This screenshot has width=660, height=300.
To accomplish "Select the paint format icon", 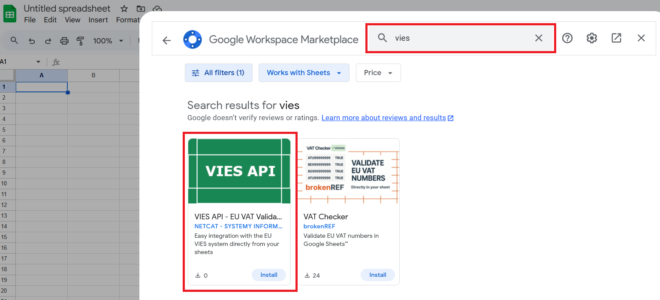I will [x=80, y=41].
